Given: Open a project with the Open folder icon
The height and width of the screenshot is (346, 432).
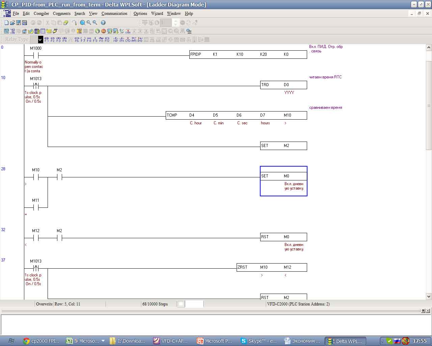Looking at the screenshot, I should (12, 23).
